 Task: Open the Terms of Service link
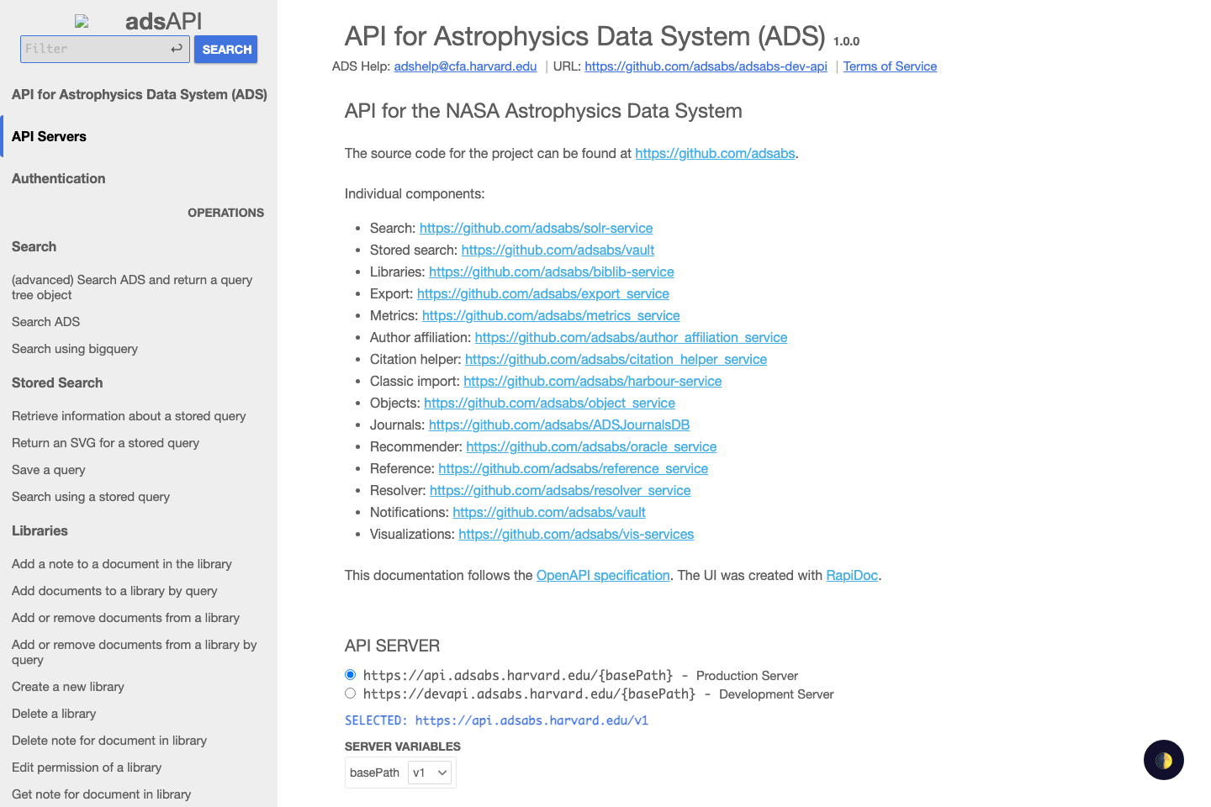890,66
